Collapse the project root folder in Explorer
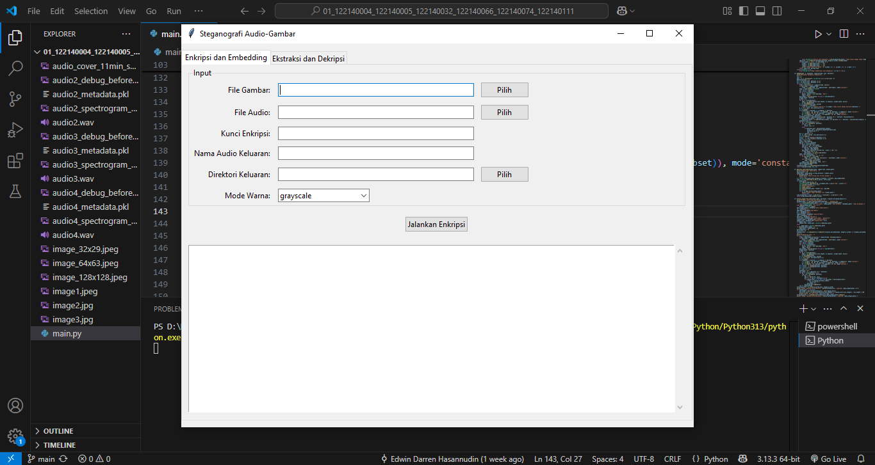This screenshot has width=875, height=465. tap(86, 52)
